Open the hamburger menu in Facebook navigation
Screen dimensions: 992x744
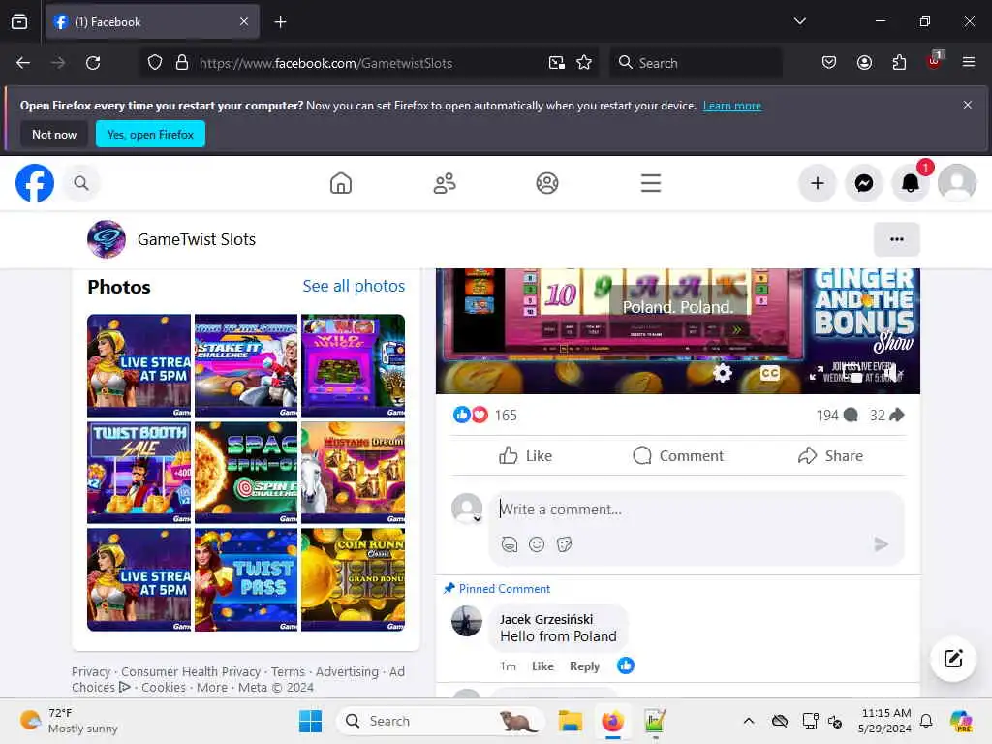651,183
